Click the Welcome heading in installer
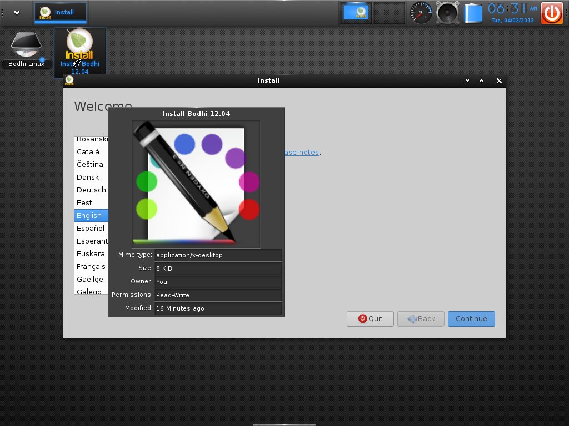Viewport: 569px width, 426px height. [103, 106]
